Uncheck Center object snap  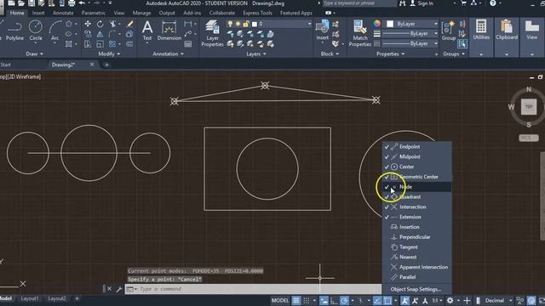(417, 167)
